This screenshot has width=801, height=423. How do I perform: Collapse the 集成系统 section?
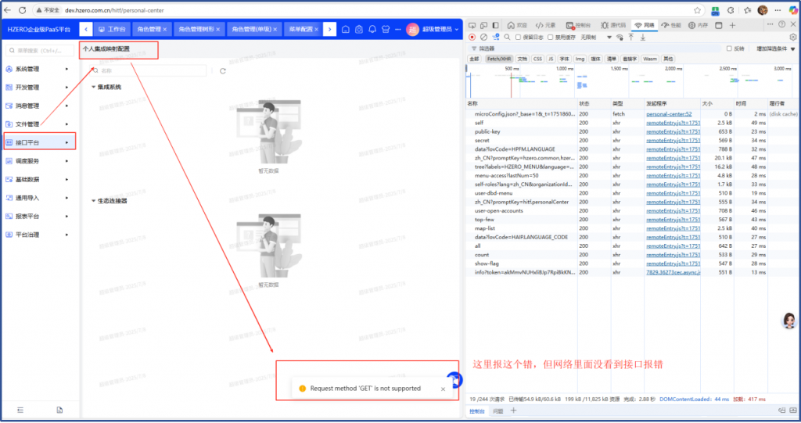[94, 87]
